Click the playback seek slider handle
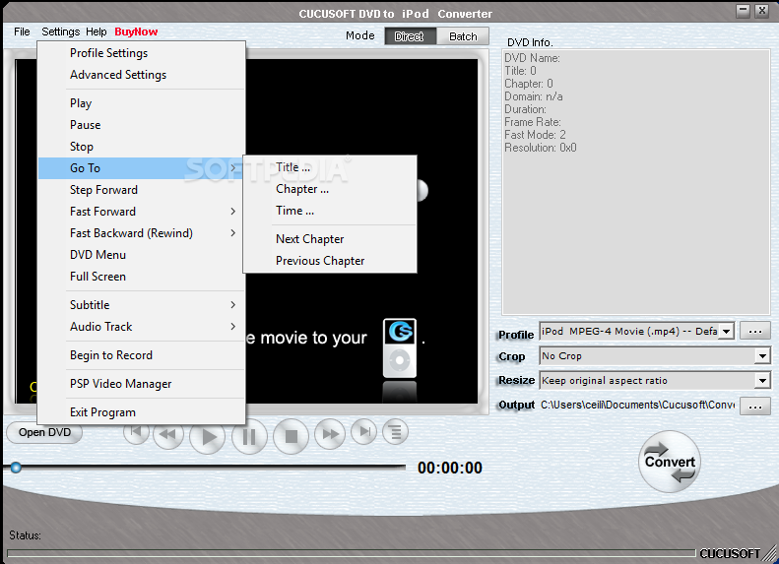Viewport: 779px width, 564px height. pyautogui.click(x=16, y=468)
